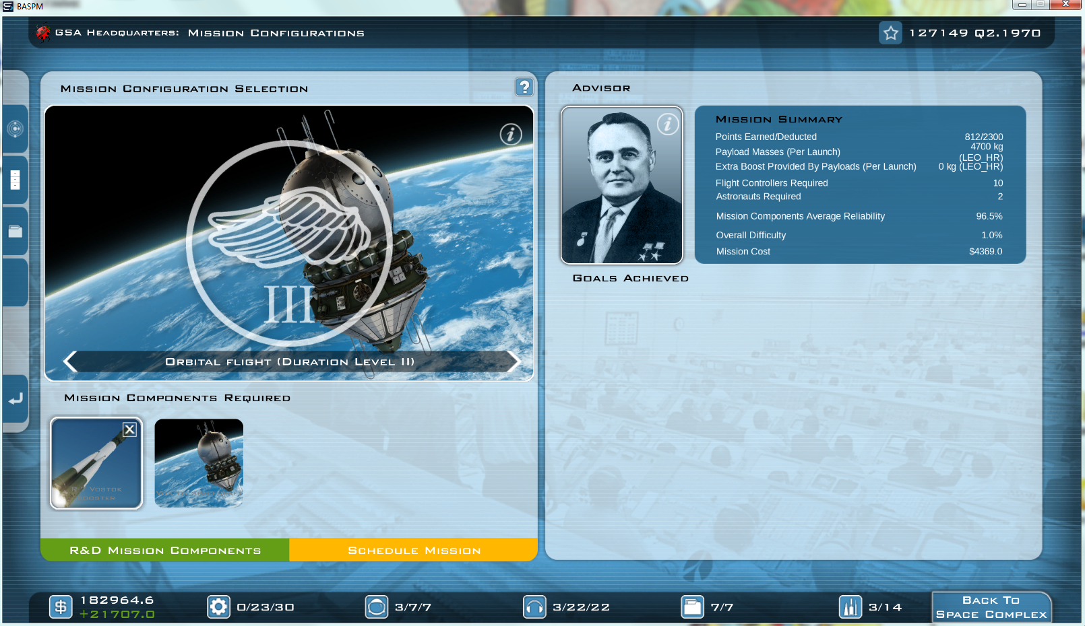Remove the Vostok booster component
Viewport: 1085px width, 626px height.
click(129, 429)
